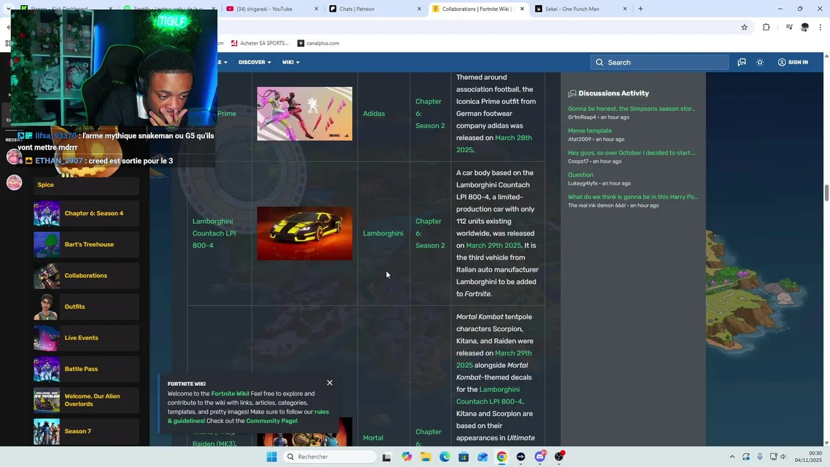
Task: Bookmark this page with the star icon
Action: tap(744, 27)
